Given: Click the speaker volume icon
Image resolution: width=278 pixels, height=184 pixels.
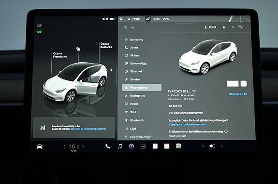Looking at the screenshot, I should pyautogui.click(x=212, y=146).
